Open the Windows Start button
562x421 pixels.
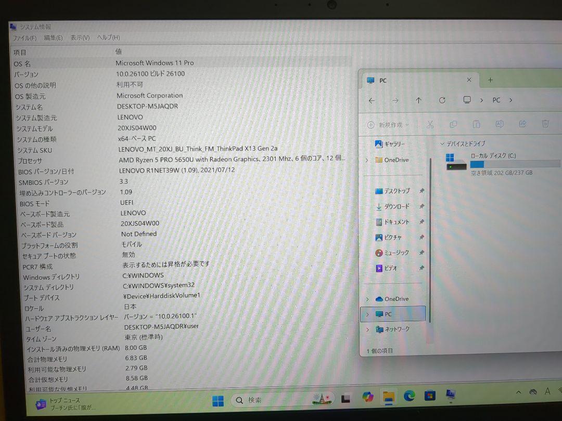point(218,401)
